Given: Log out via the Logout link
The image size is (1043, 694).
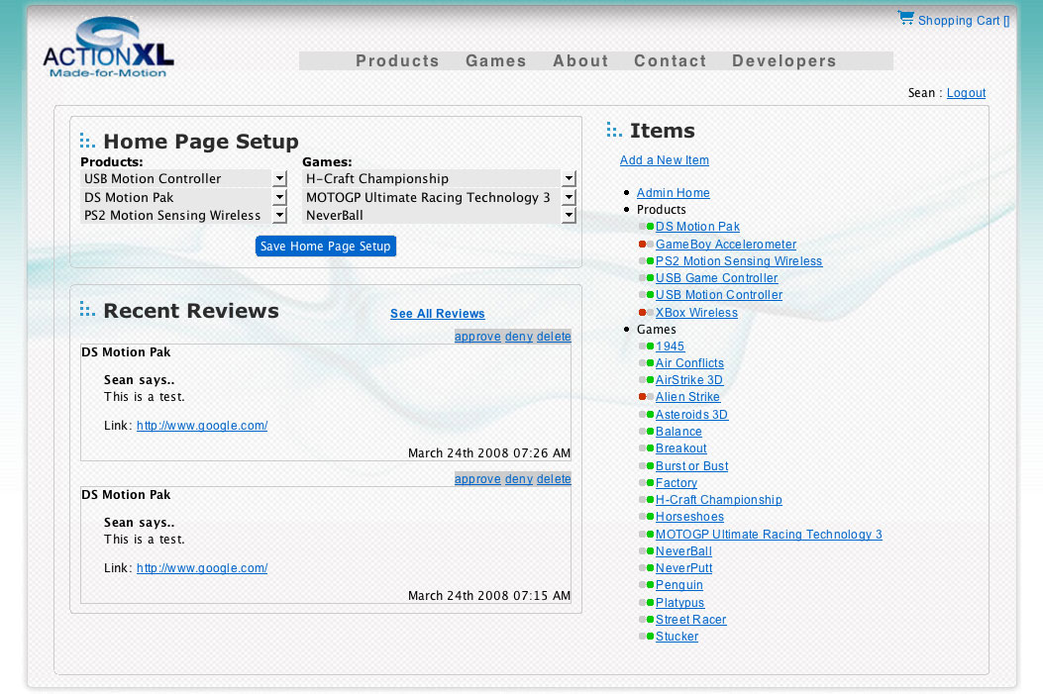Looking at the screenshot, I should pyautogui.click(x=966, y=93).
